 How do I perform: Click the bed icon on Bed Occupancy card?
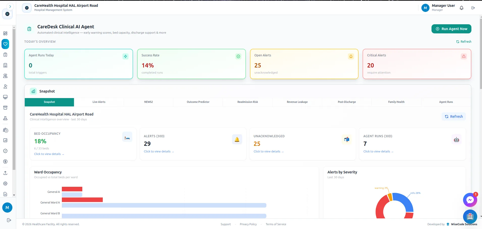click(127, 137)
